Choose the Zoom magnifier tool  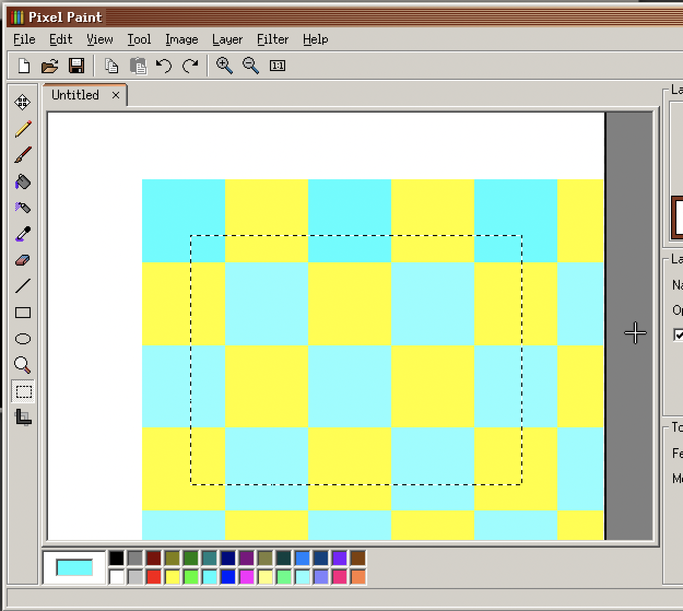22,365
